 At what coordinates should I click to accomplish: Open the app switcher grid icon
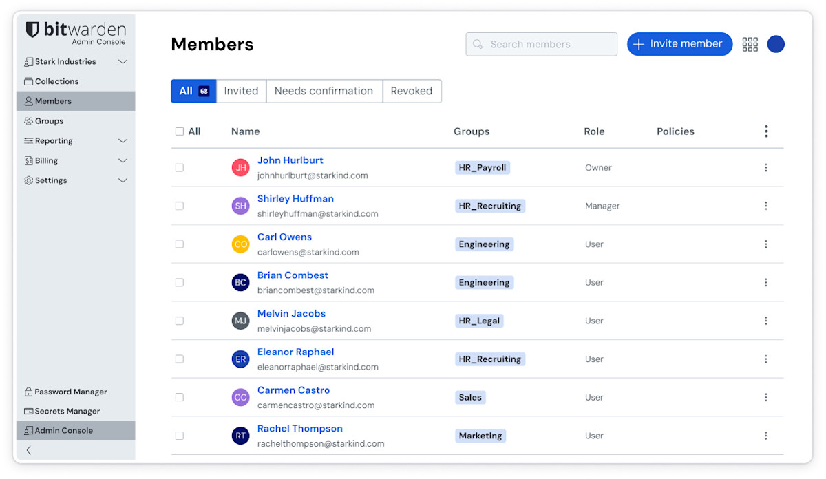pos(750,44)
